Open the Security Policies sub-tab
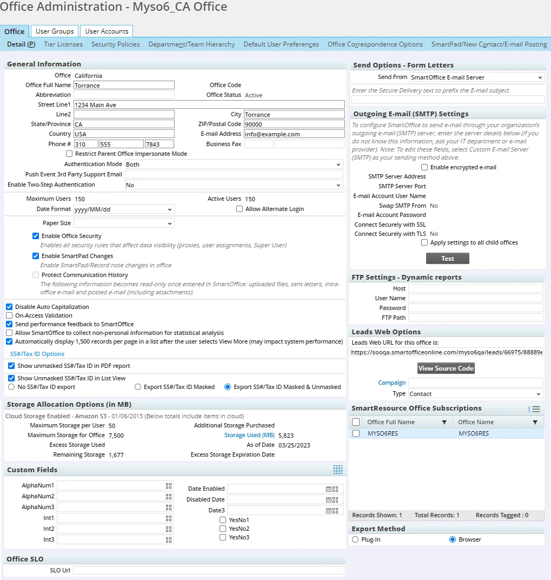Viewport: 551px width, 580px height. 115,44
